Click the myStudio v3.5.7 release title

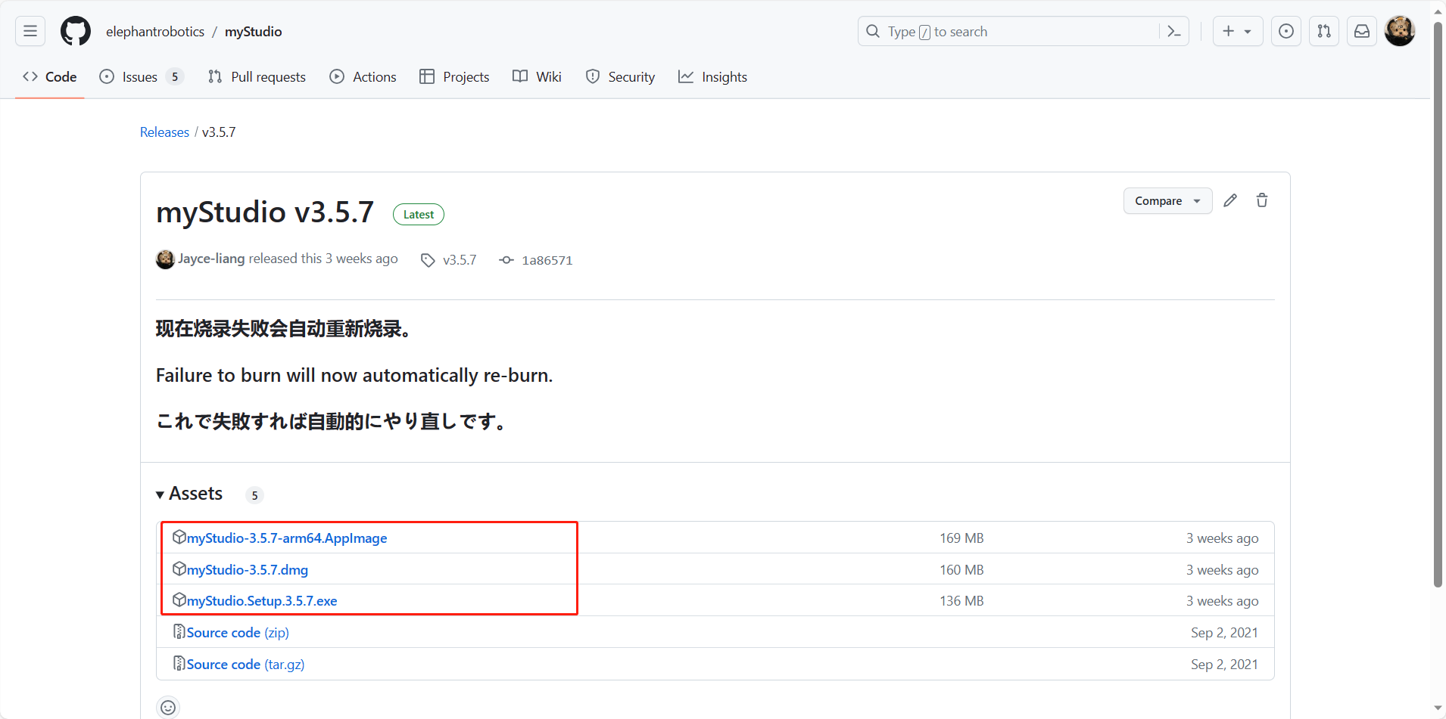pyautogui.click(x=265, y=212)
